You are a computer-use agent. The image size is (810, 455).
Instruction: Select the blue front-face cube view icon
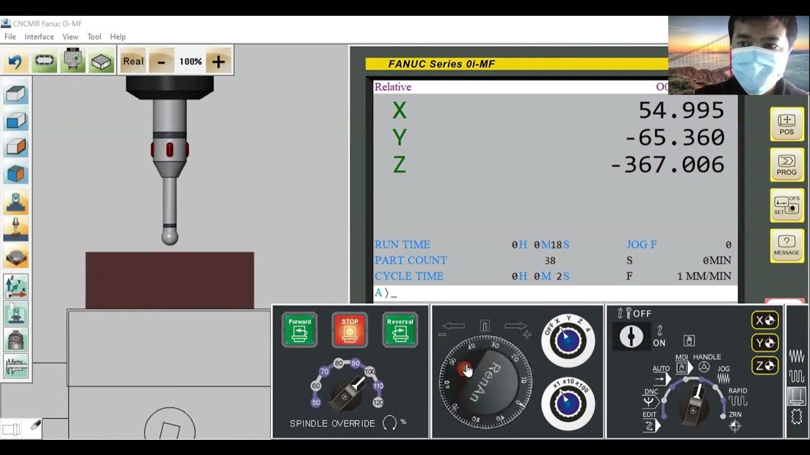click(x=16, y=120)
